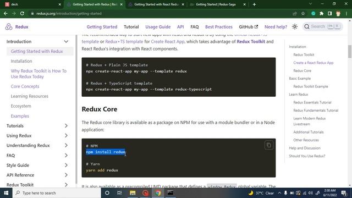The image size is (352, 198).
Task: Open the share page icon in address bar
Action: point(295,13)
